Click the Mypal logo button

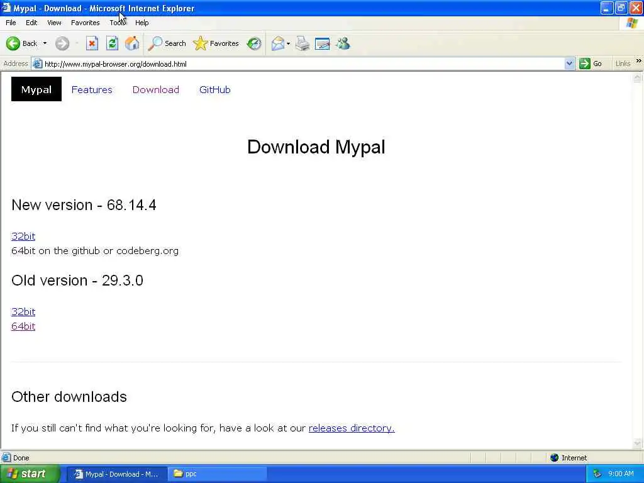[36, 89]
